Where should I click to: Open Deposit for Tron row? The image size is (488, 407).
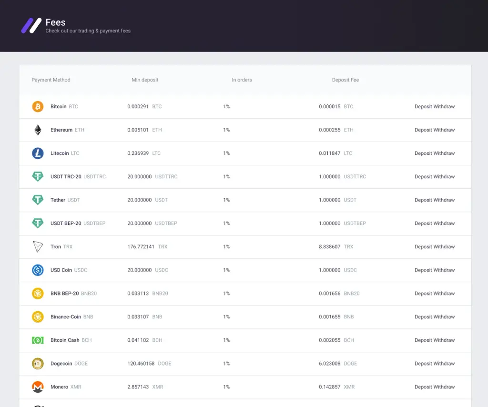click(x=423, y=246)
